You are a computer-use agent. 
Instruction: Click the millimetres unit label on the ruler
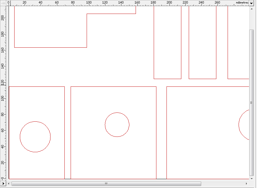tap(242, 3)
